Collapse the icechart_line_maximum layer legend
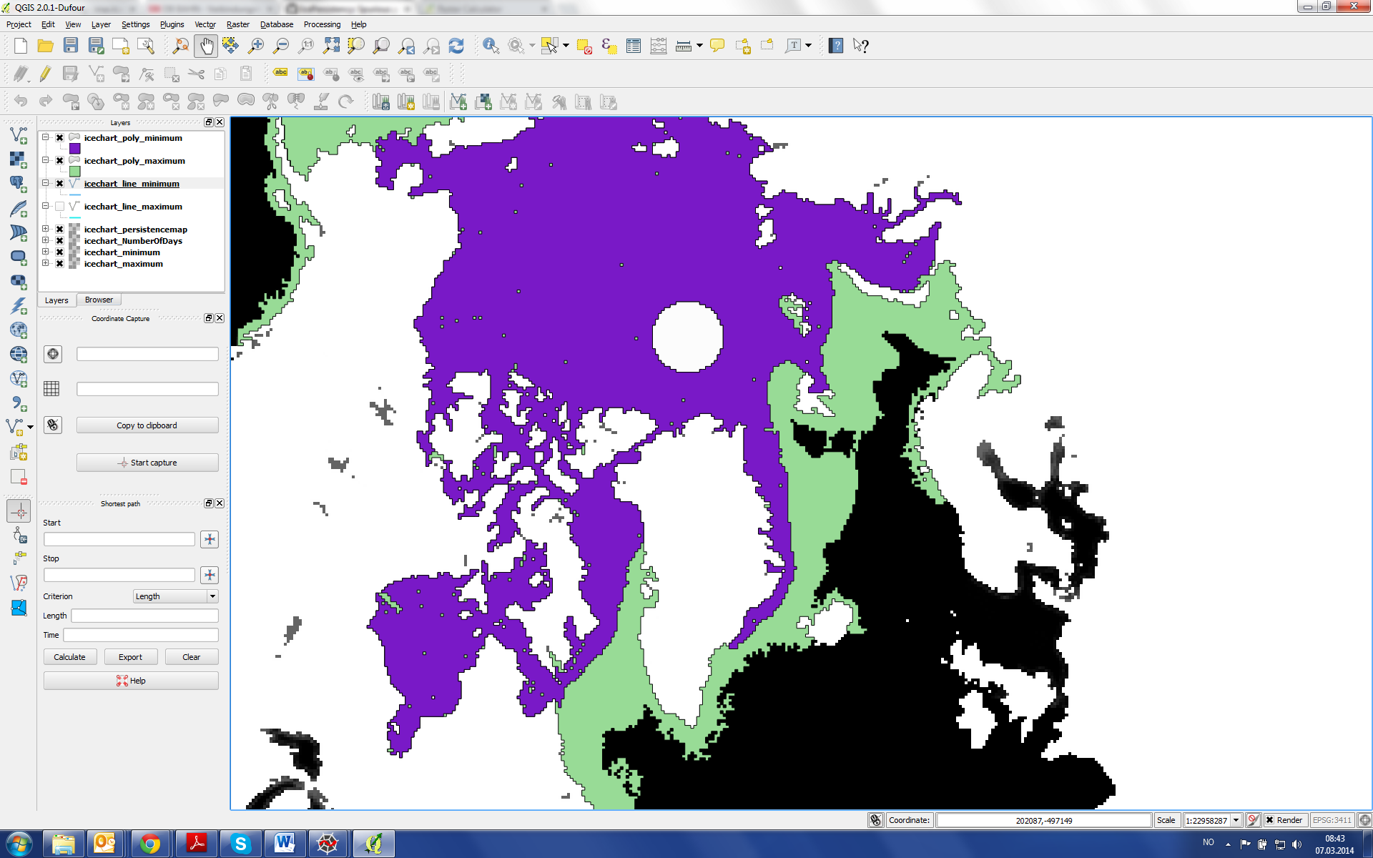The width and height of the screenshot is (1373, 858). click(46, 206)
